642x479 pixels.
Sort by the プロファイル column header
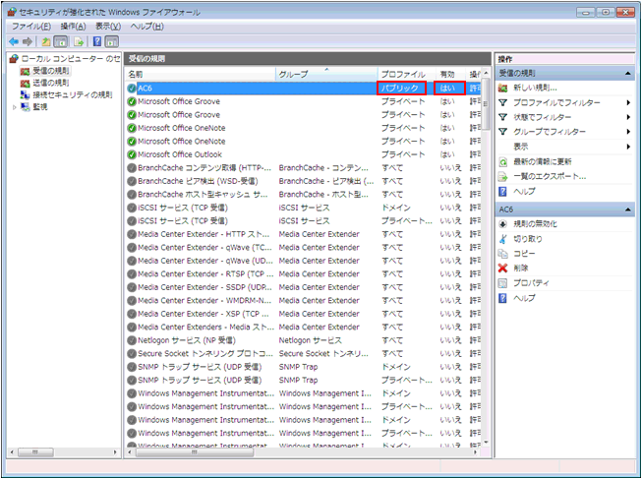(407, 75)
